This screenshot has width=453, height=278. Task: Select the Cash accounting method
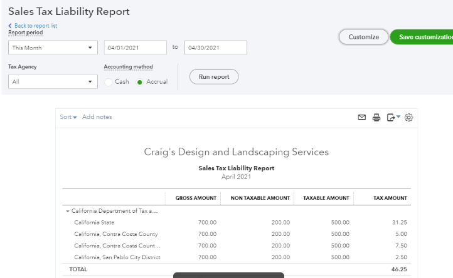[109, 82]
